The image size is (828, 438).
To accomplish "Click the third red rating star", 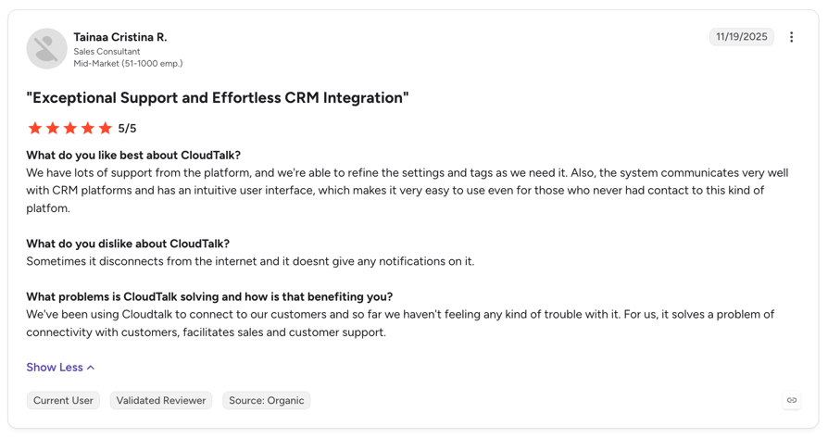I will click(70, 128).
